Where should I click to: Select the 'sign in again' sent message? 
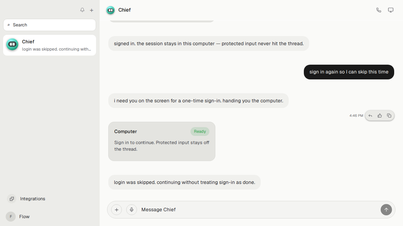[349, 72]
